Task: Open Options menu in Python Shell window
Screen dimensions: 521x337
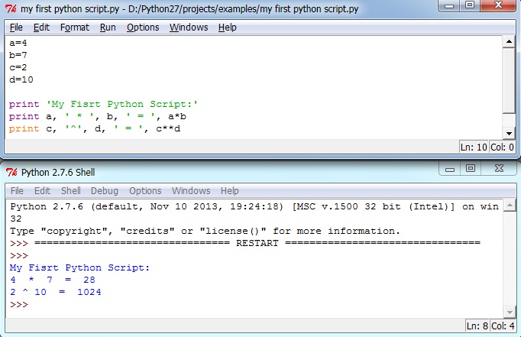Action: point(145,191)
